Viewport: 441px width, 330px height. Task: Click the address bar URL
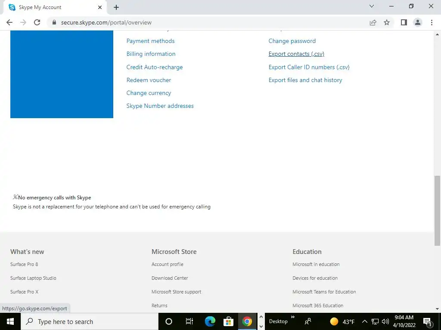(106, 22)
